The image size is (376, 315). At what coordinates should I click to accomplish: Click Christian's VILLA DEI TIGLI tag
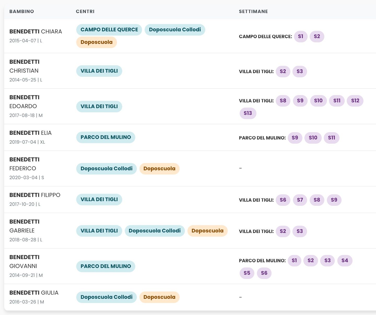[x=99, y=71]
